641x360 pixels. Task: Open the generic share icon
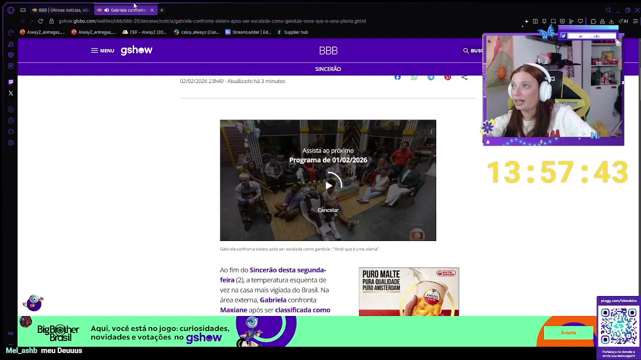tap(464, 77)
